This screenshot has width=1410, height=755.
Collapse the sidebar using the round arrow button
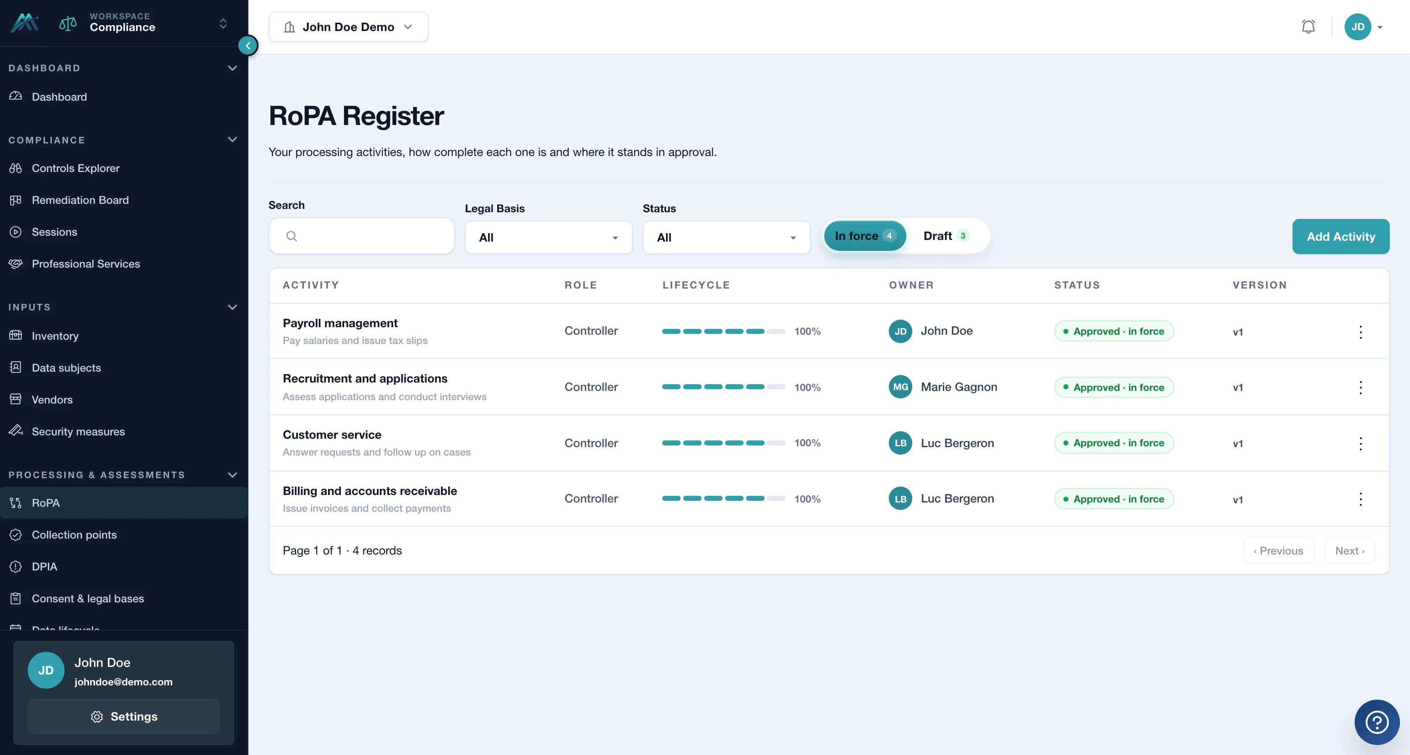(x=248, y=45)
